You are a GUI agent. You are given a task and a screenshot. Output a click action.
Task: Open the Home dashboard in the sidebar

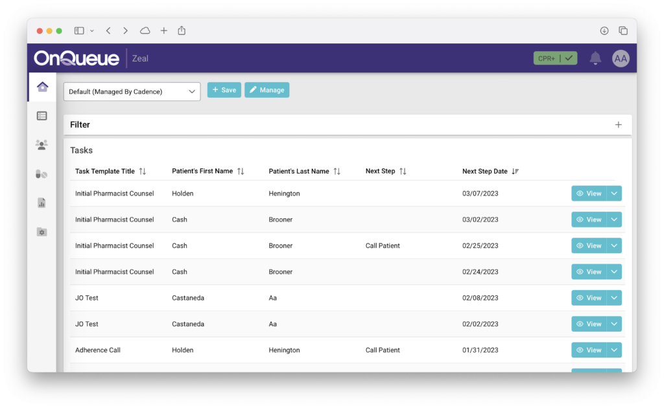pos(42,87)
